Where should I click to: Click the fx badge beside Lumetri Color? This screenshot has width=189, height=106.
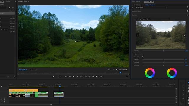point(133,7)
